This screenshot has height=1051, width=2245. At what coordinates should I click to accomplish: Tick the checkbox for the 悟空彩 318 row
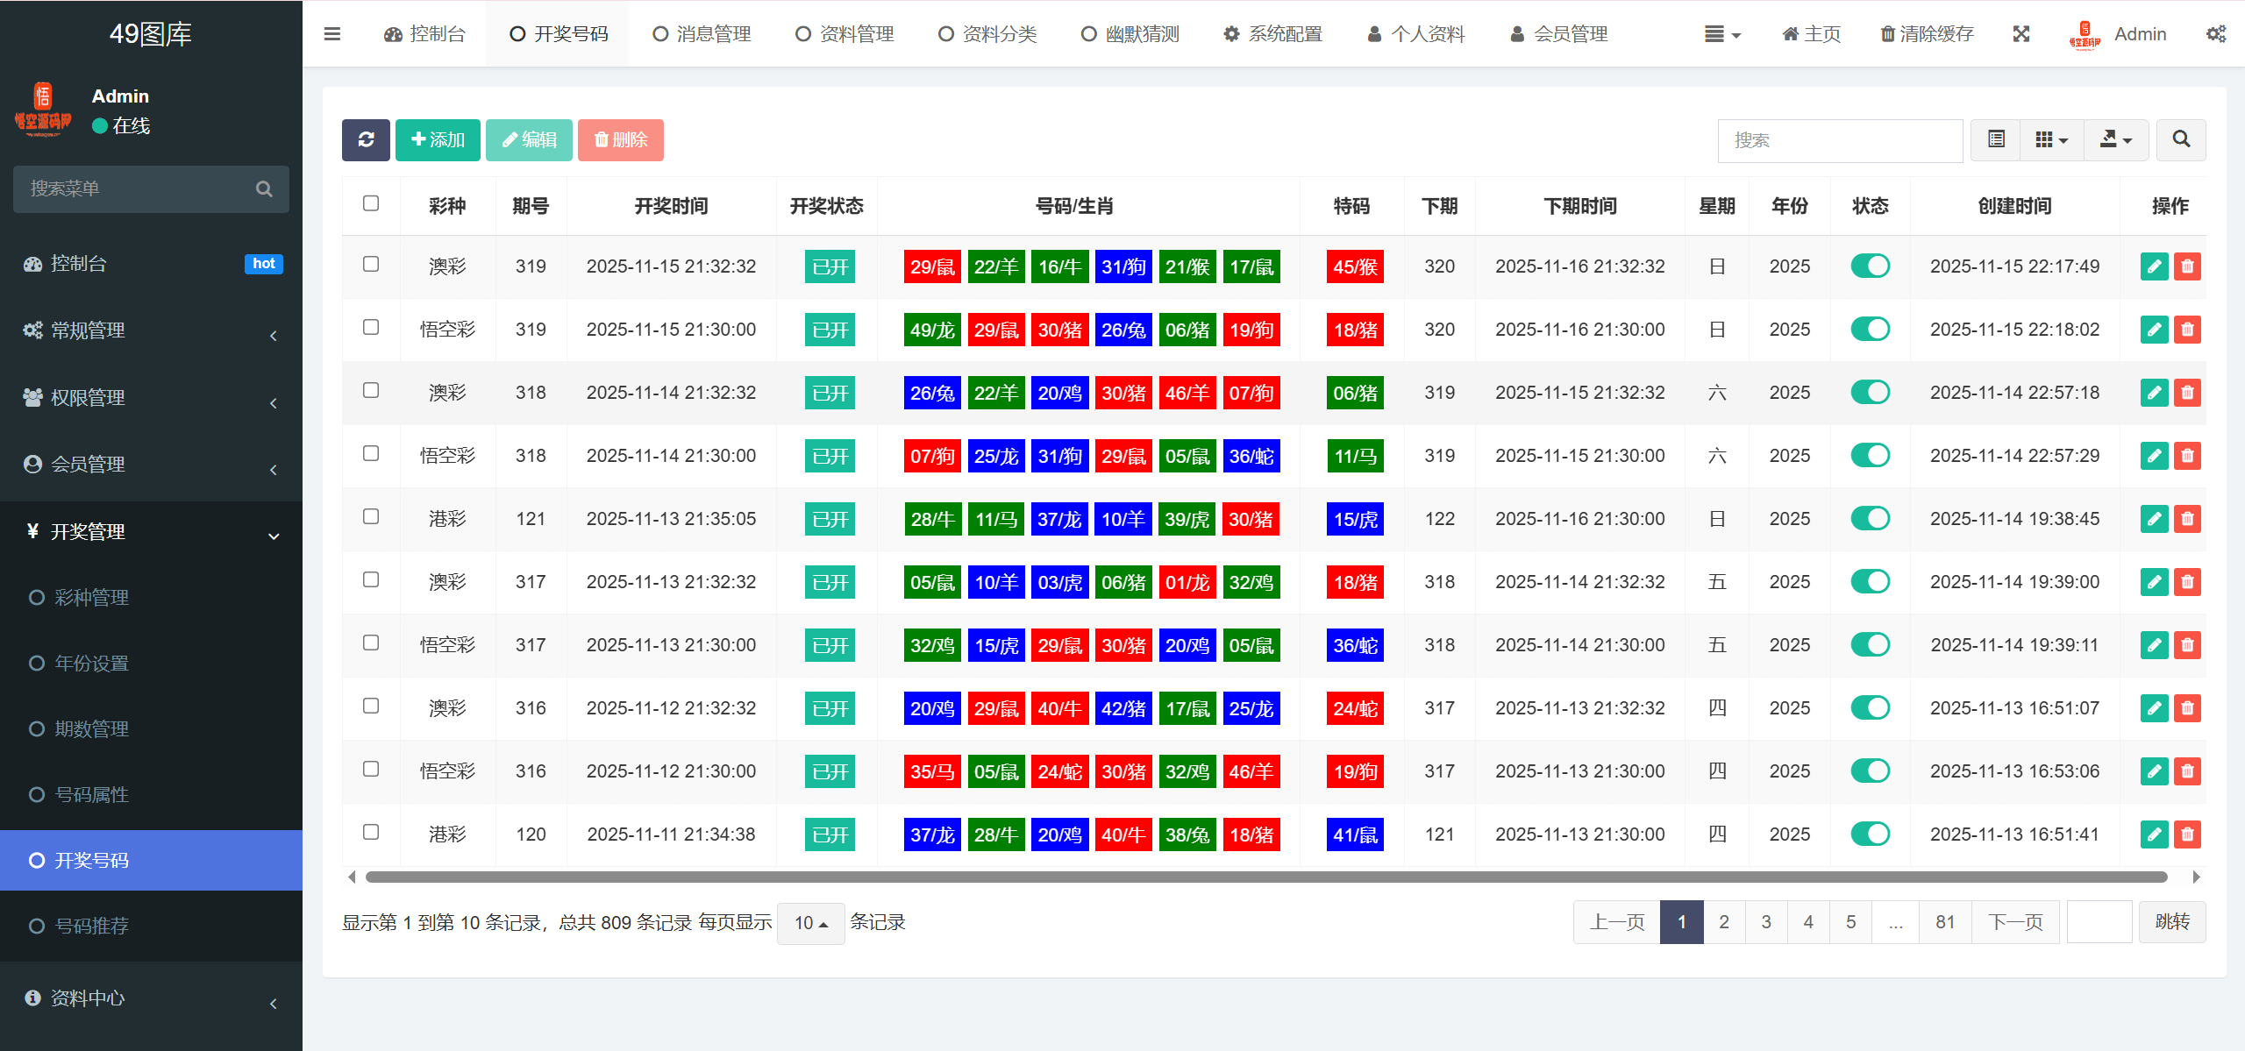coord(371,454)
